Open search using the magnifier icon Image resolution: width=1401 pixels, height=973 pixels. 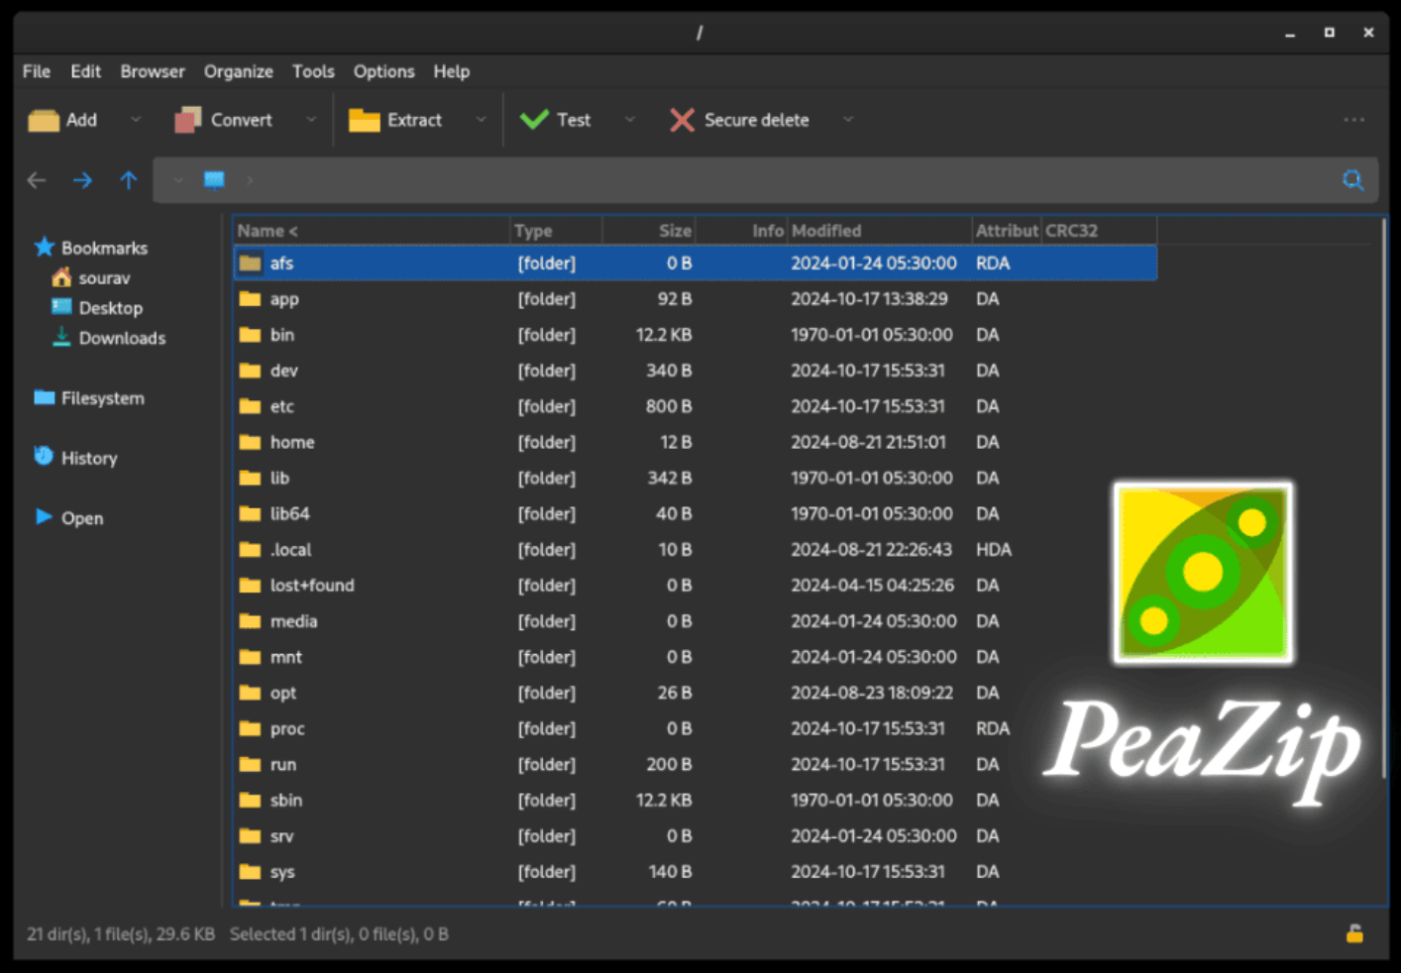click(1353, 180)
